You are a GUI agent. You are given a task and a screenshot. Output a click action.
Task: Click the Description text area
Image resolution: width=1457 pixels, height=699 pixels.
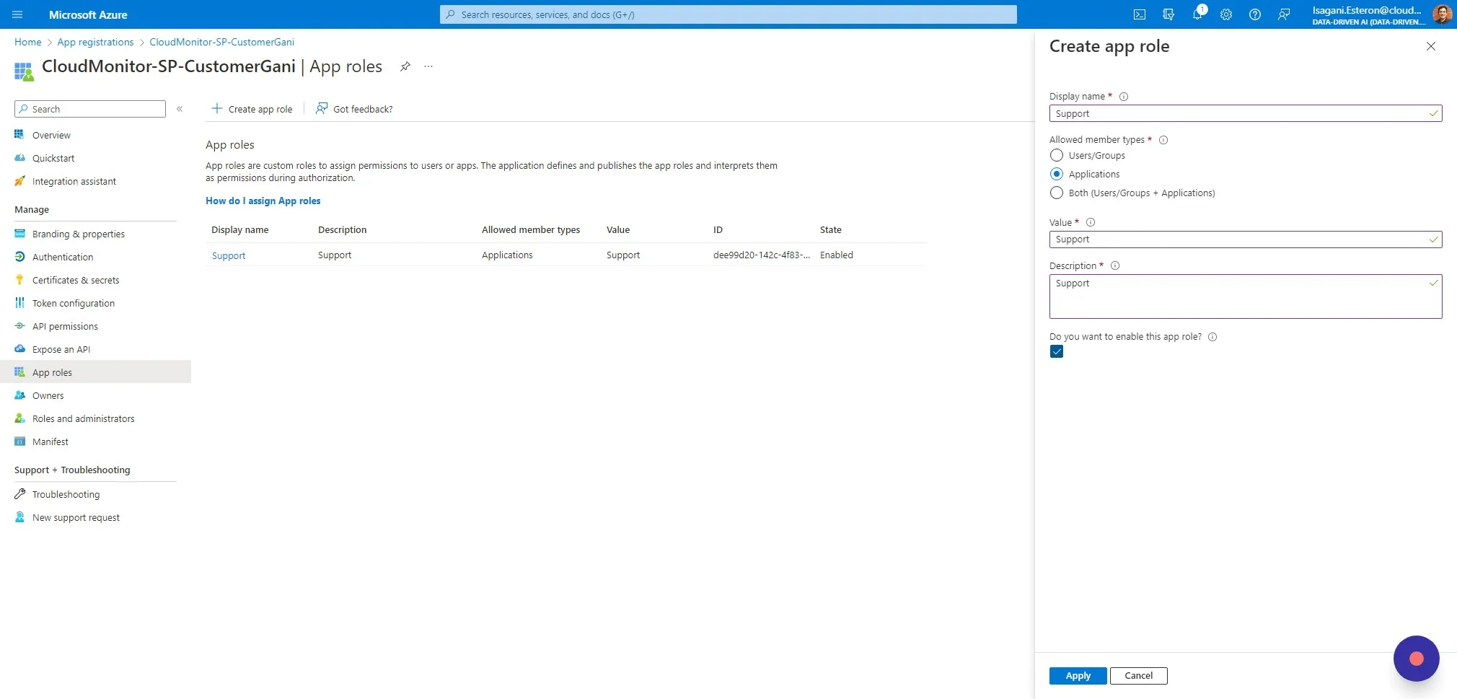click(1246, 296)
